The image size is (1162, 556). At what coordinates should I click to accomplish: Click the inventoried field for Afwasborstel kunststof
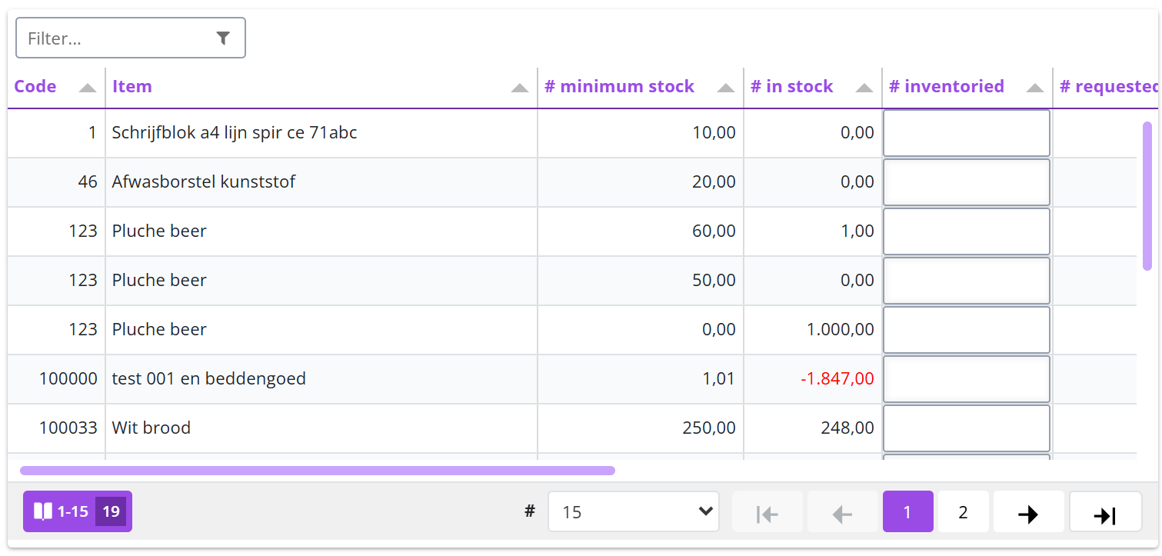[967, 182]
